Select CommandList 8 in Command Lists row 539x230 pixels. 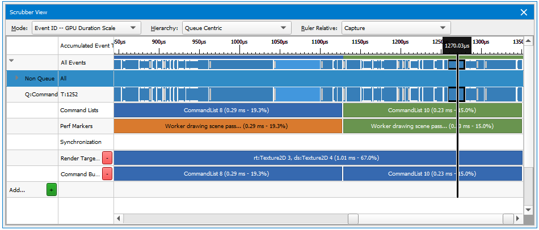228,110
